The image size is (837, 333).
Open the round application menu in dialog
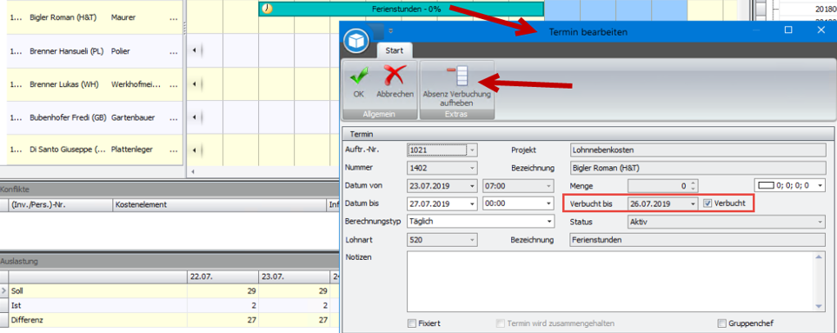click(356, 41)
